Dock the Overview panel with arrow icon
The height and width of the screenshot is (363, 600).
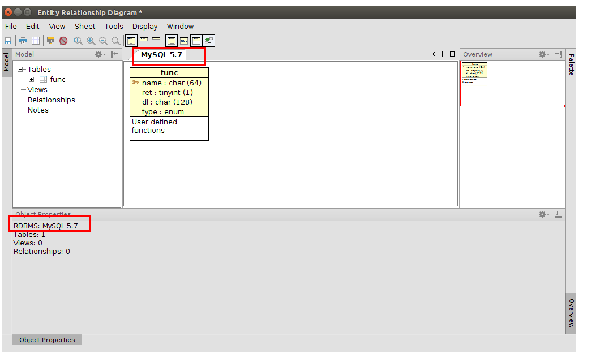tap(558, 54)
